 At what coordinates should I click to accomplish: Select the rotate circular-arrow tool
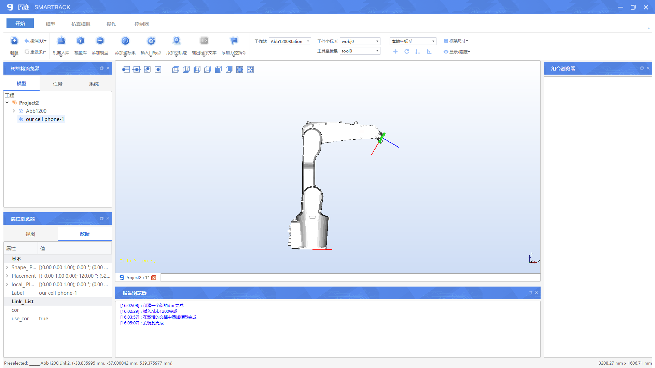(x=407, y=52)
